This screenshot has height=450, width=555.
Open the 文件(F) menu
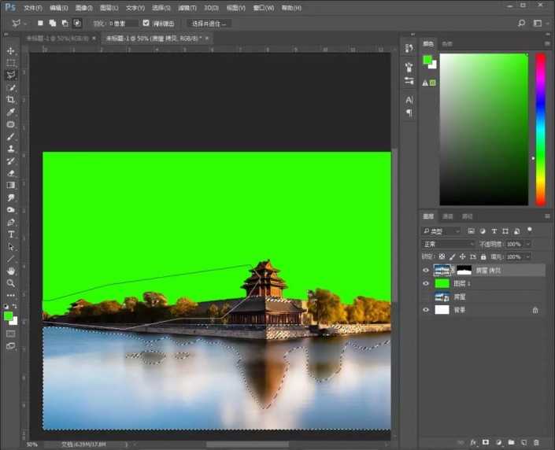[33, 7]
